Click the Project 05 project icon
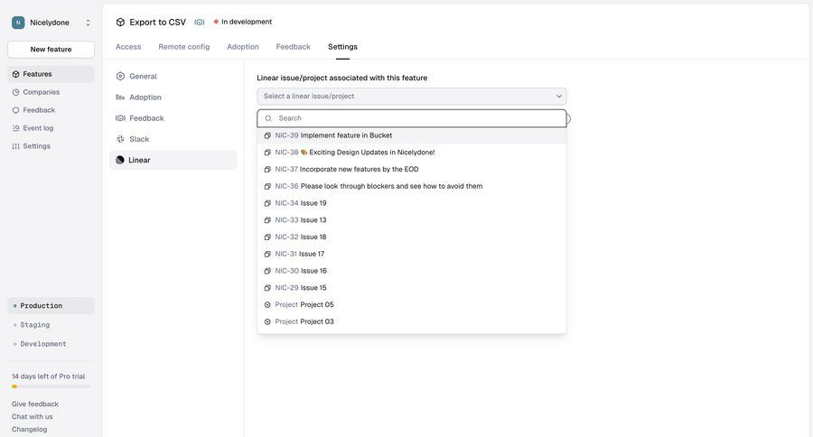813x437 pixels. (267, 305)
